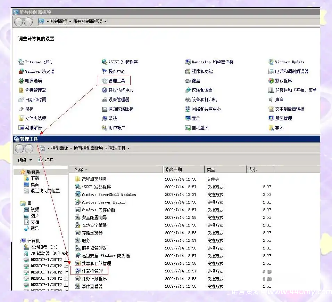
Task: Select 收藏夹 in navigation pane
Action: [33, 172]
